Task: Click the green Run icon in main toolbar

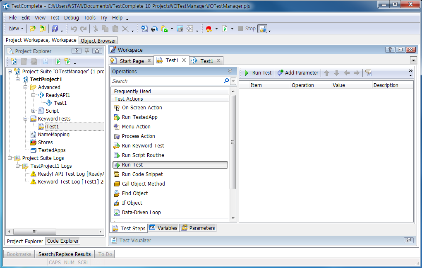Action: click(225, 29)
